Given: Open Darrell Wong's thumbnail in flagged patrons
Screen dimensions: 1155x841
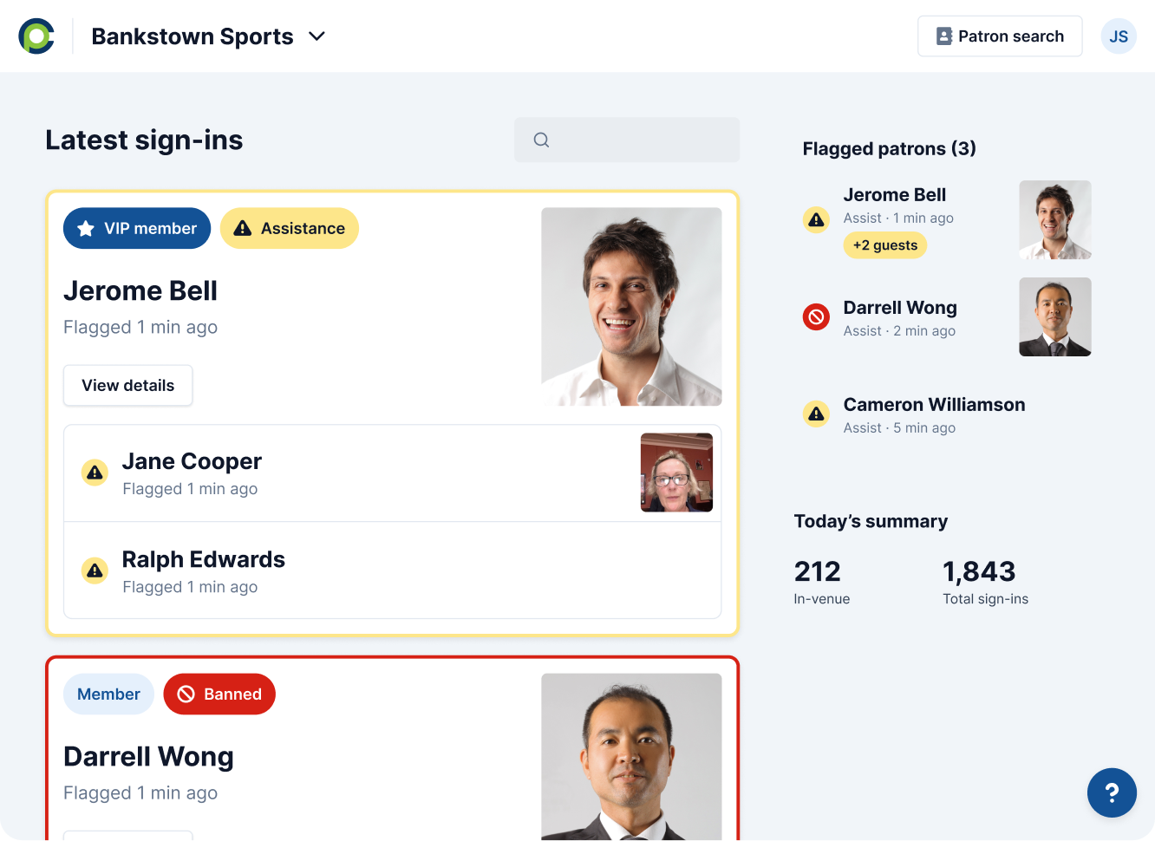Looking at the screenshot, I should (1054, 317).
